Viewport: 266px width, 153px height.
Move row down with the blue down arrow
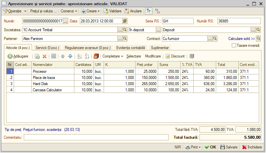pos(70,56)
